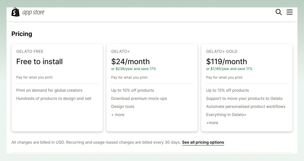This screenshot has height=161, width=304.
Task: Expand '+more' in Gelato+ Gold card
Action: (x=212, y=123)
